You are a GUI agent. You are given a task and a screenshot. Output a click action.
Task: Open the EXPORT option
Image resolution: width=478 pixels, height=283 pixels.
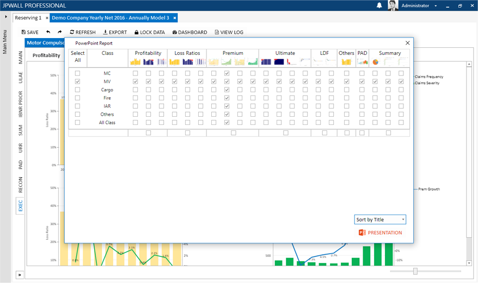pyautogui.click(x=115, y=32)
